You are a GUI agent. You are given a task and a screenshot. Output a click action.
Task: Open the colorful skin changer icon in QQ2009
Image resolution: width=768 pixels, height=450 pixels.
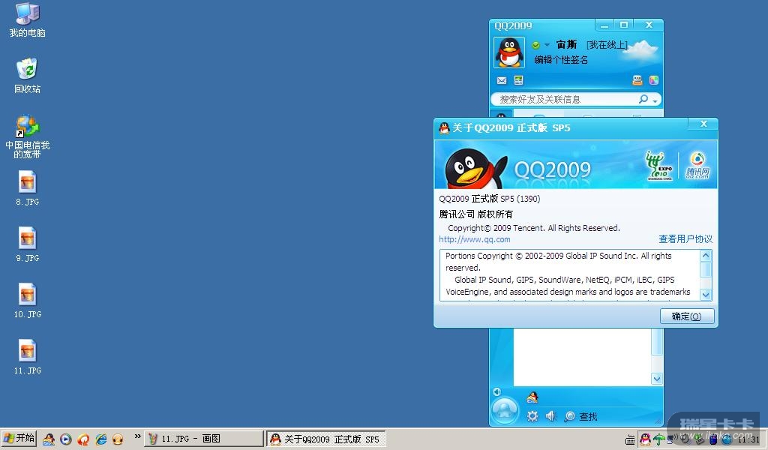tap(653, 80)
